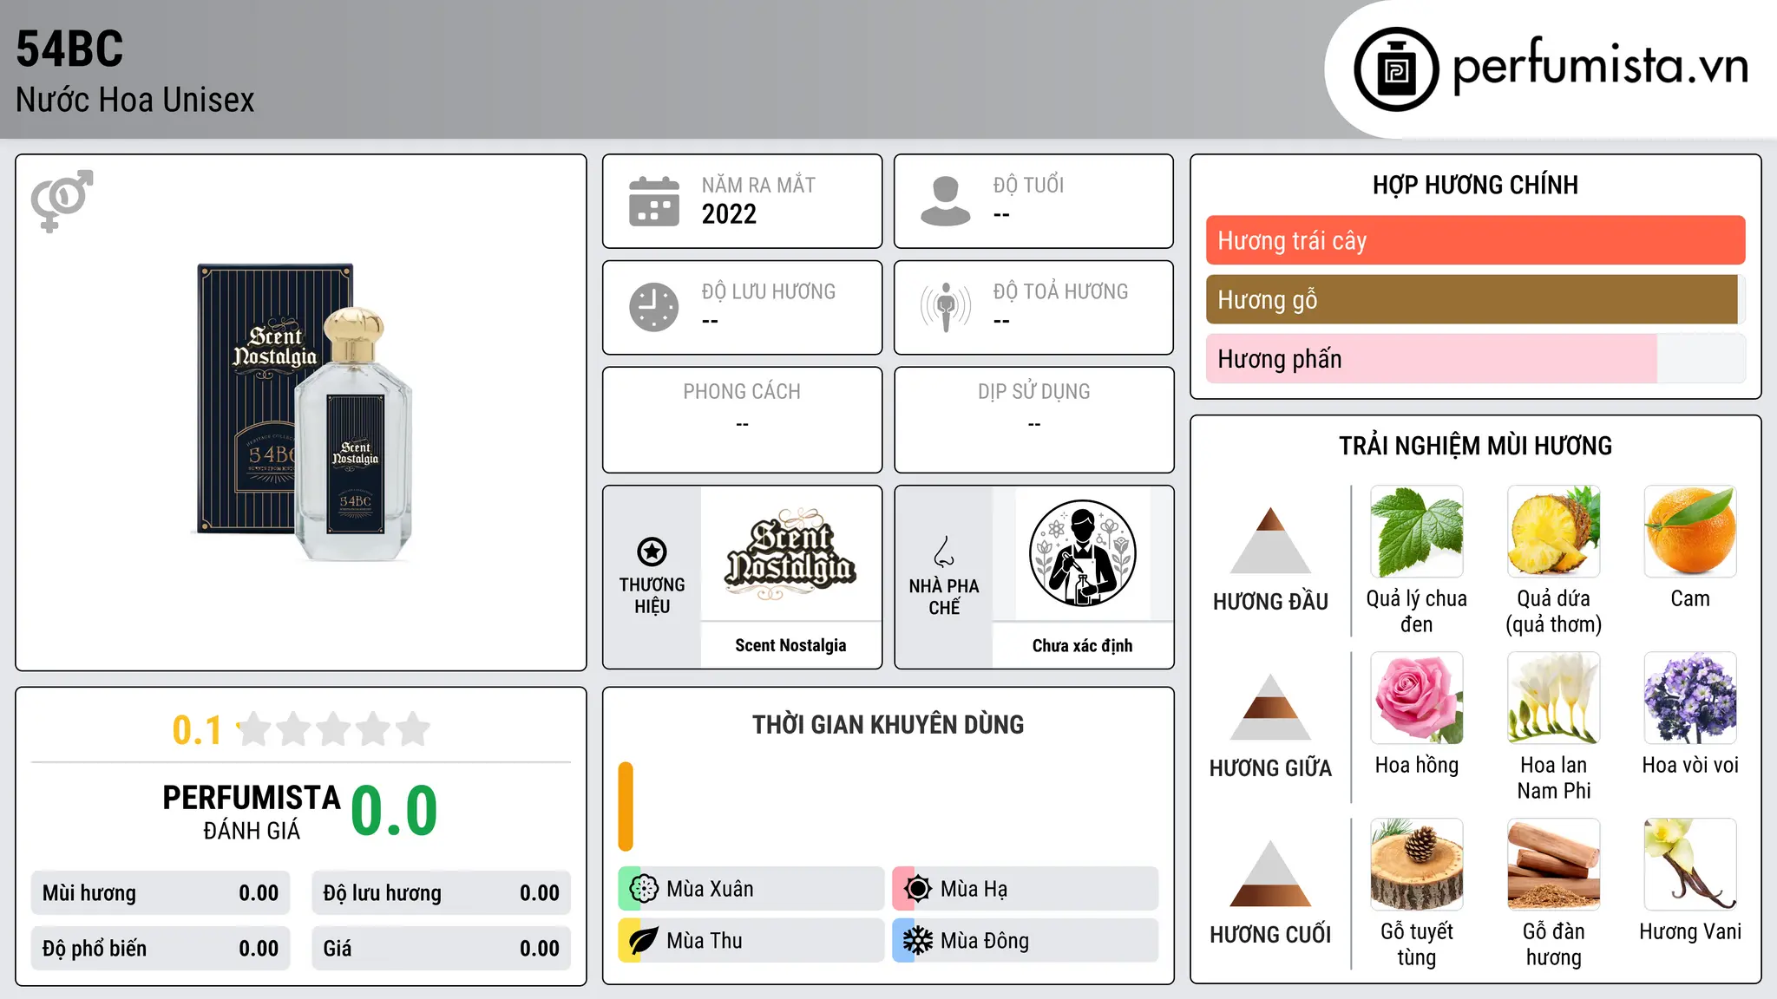Screen dimensions: 1777x999
Task: Click the unisex gender symbol icon
Action: click(62, 201)
